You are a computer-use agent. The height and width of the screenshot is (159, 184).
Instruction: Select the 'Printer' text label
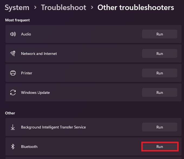27,73
